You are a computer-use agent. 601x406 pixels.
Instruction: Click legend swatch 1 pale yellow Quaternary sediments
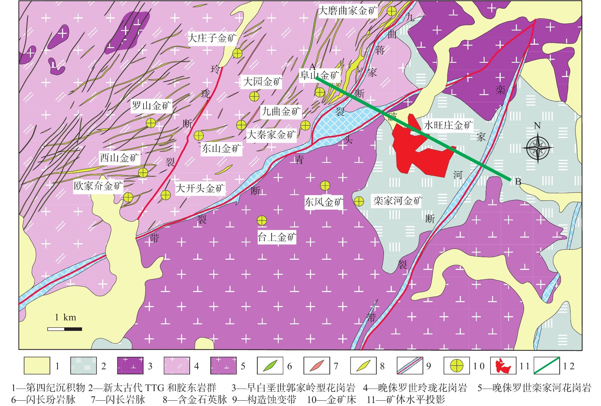tap(37, 366)
